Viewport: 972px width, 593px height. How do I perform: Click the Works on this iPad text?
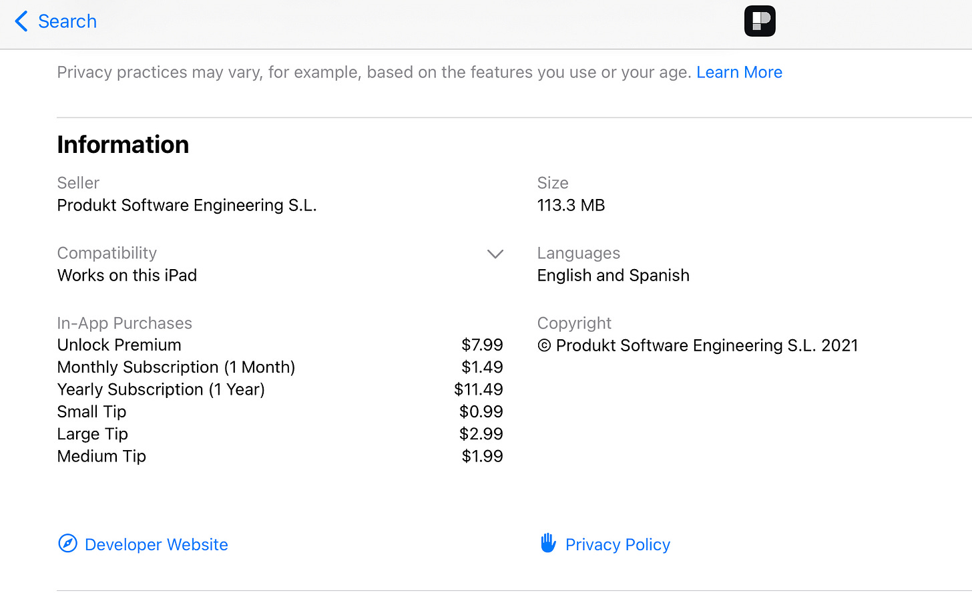(127, 275)
